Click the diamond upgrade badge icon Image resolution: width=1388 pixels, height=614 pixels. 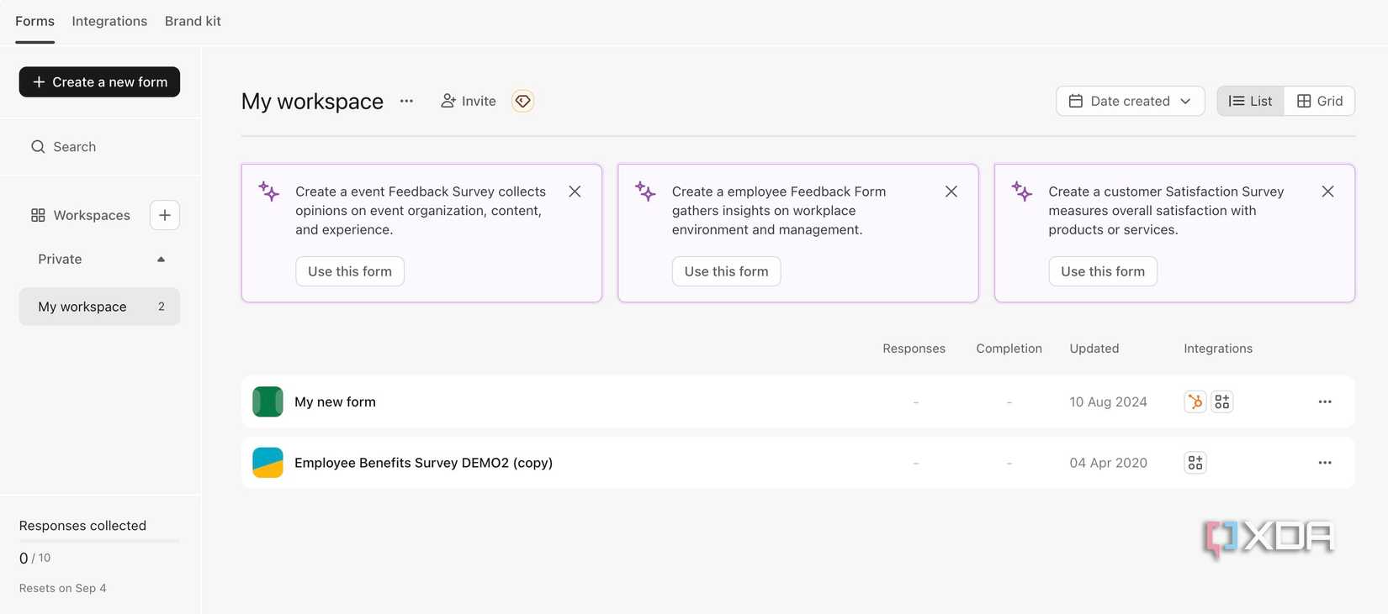pos(522,101)
